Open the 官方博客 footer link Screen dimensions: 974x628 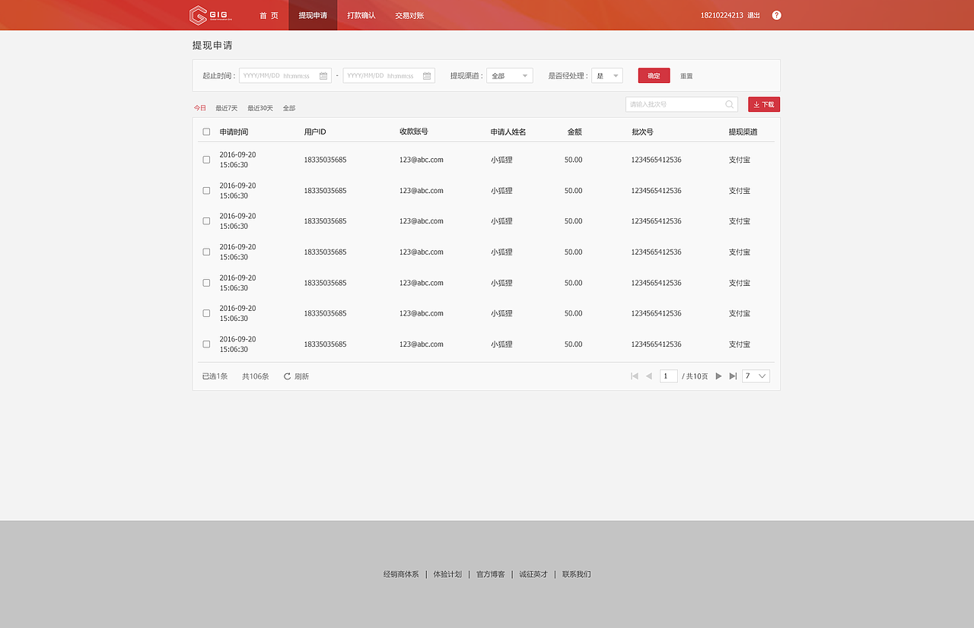[x=491, y=574]
